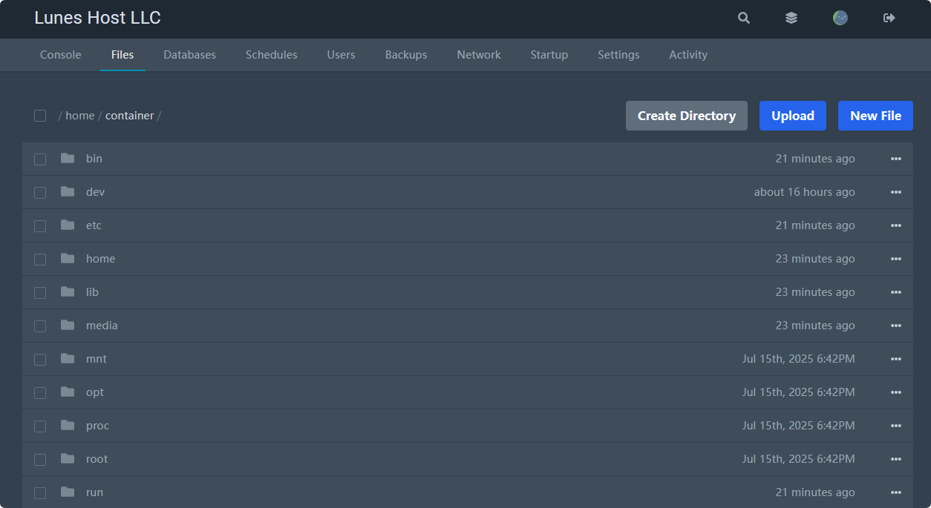
Task: Click the bin folder icon
Action: 68,158
